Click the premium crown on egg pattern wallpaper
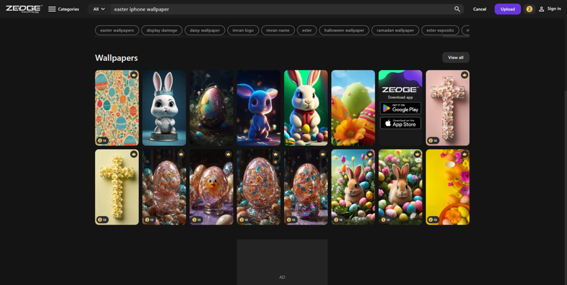 [x=134, y=75]
